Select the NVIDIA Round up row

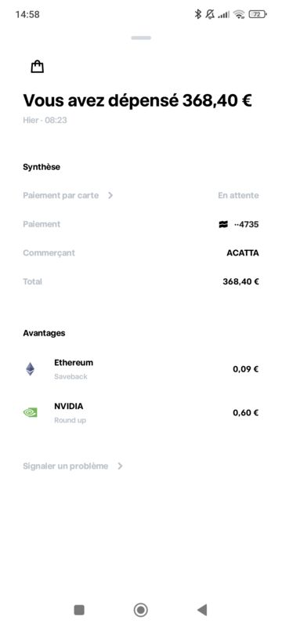tap(141, 413)
